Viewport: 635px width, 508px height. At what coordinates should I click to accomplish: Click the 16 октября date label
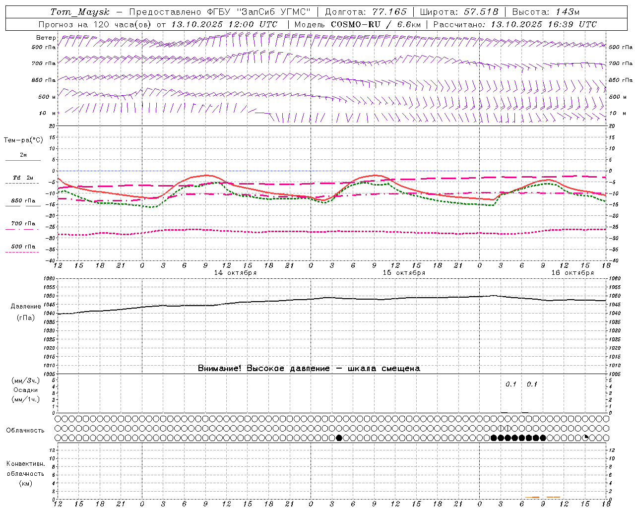[572, 273]
